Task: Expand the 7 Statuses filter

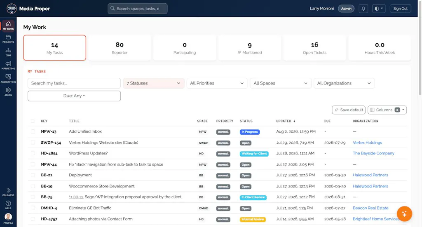Action: pyautogui.click(x=153, y=83)
